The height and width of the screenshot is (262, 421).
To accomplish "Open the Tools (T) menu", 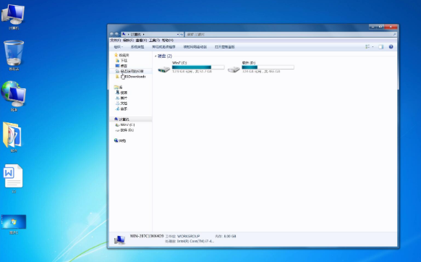I will (154, 41).
